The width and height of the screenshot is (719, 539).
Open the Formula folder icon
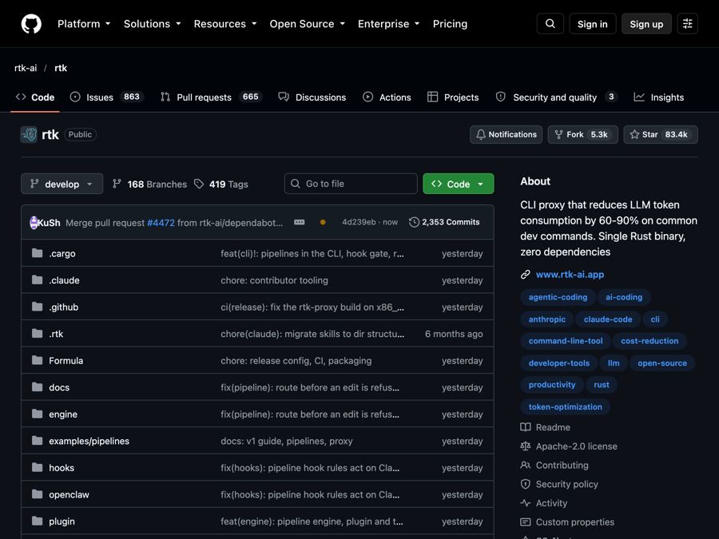click(37, 361)
